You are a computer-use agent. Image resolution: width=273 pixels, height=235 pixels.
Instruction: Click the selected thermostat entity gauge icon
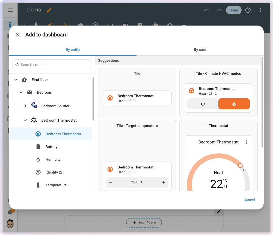tap(38, 134)
